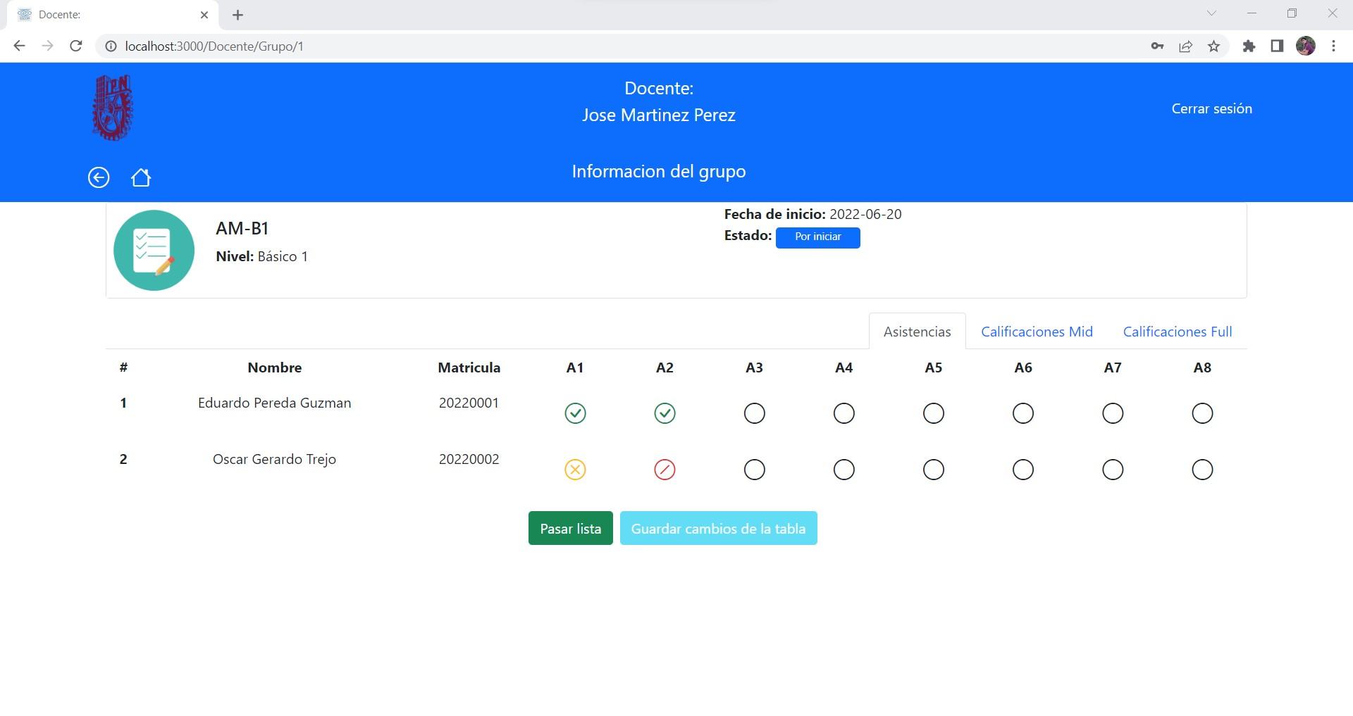Viewport: 1353px width, 716px height.
Task: Reload the page
Action: point(76,46)
